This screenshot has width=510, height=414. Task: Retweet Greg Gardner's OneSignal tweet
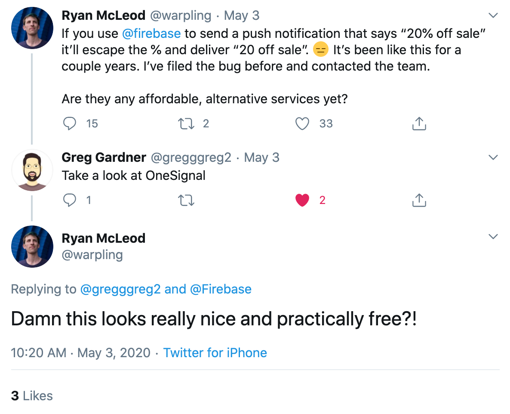point(186,200)
